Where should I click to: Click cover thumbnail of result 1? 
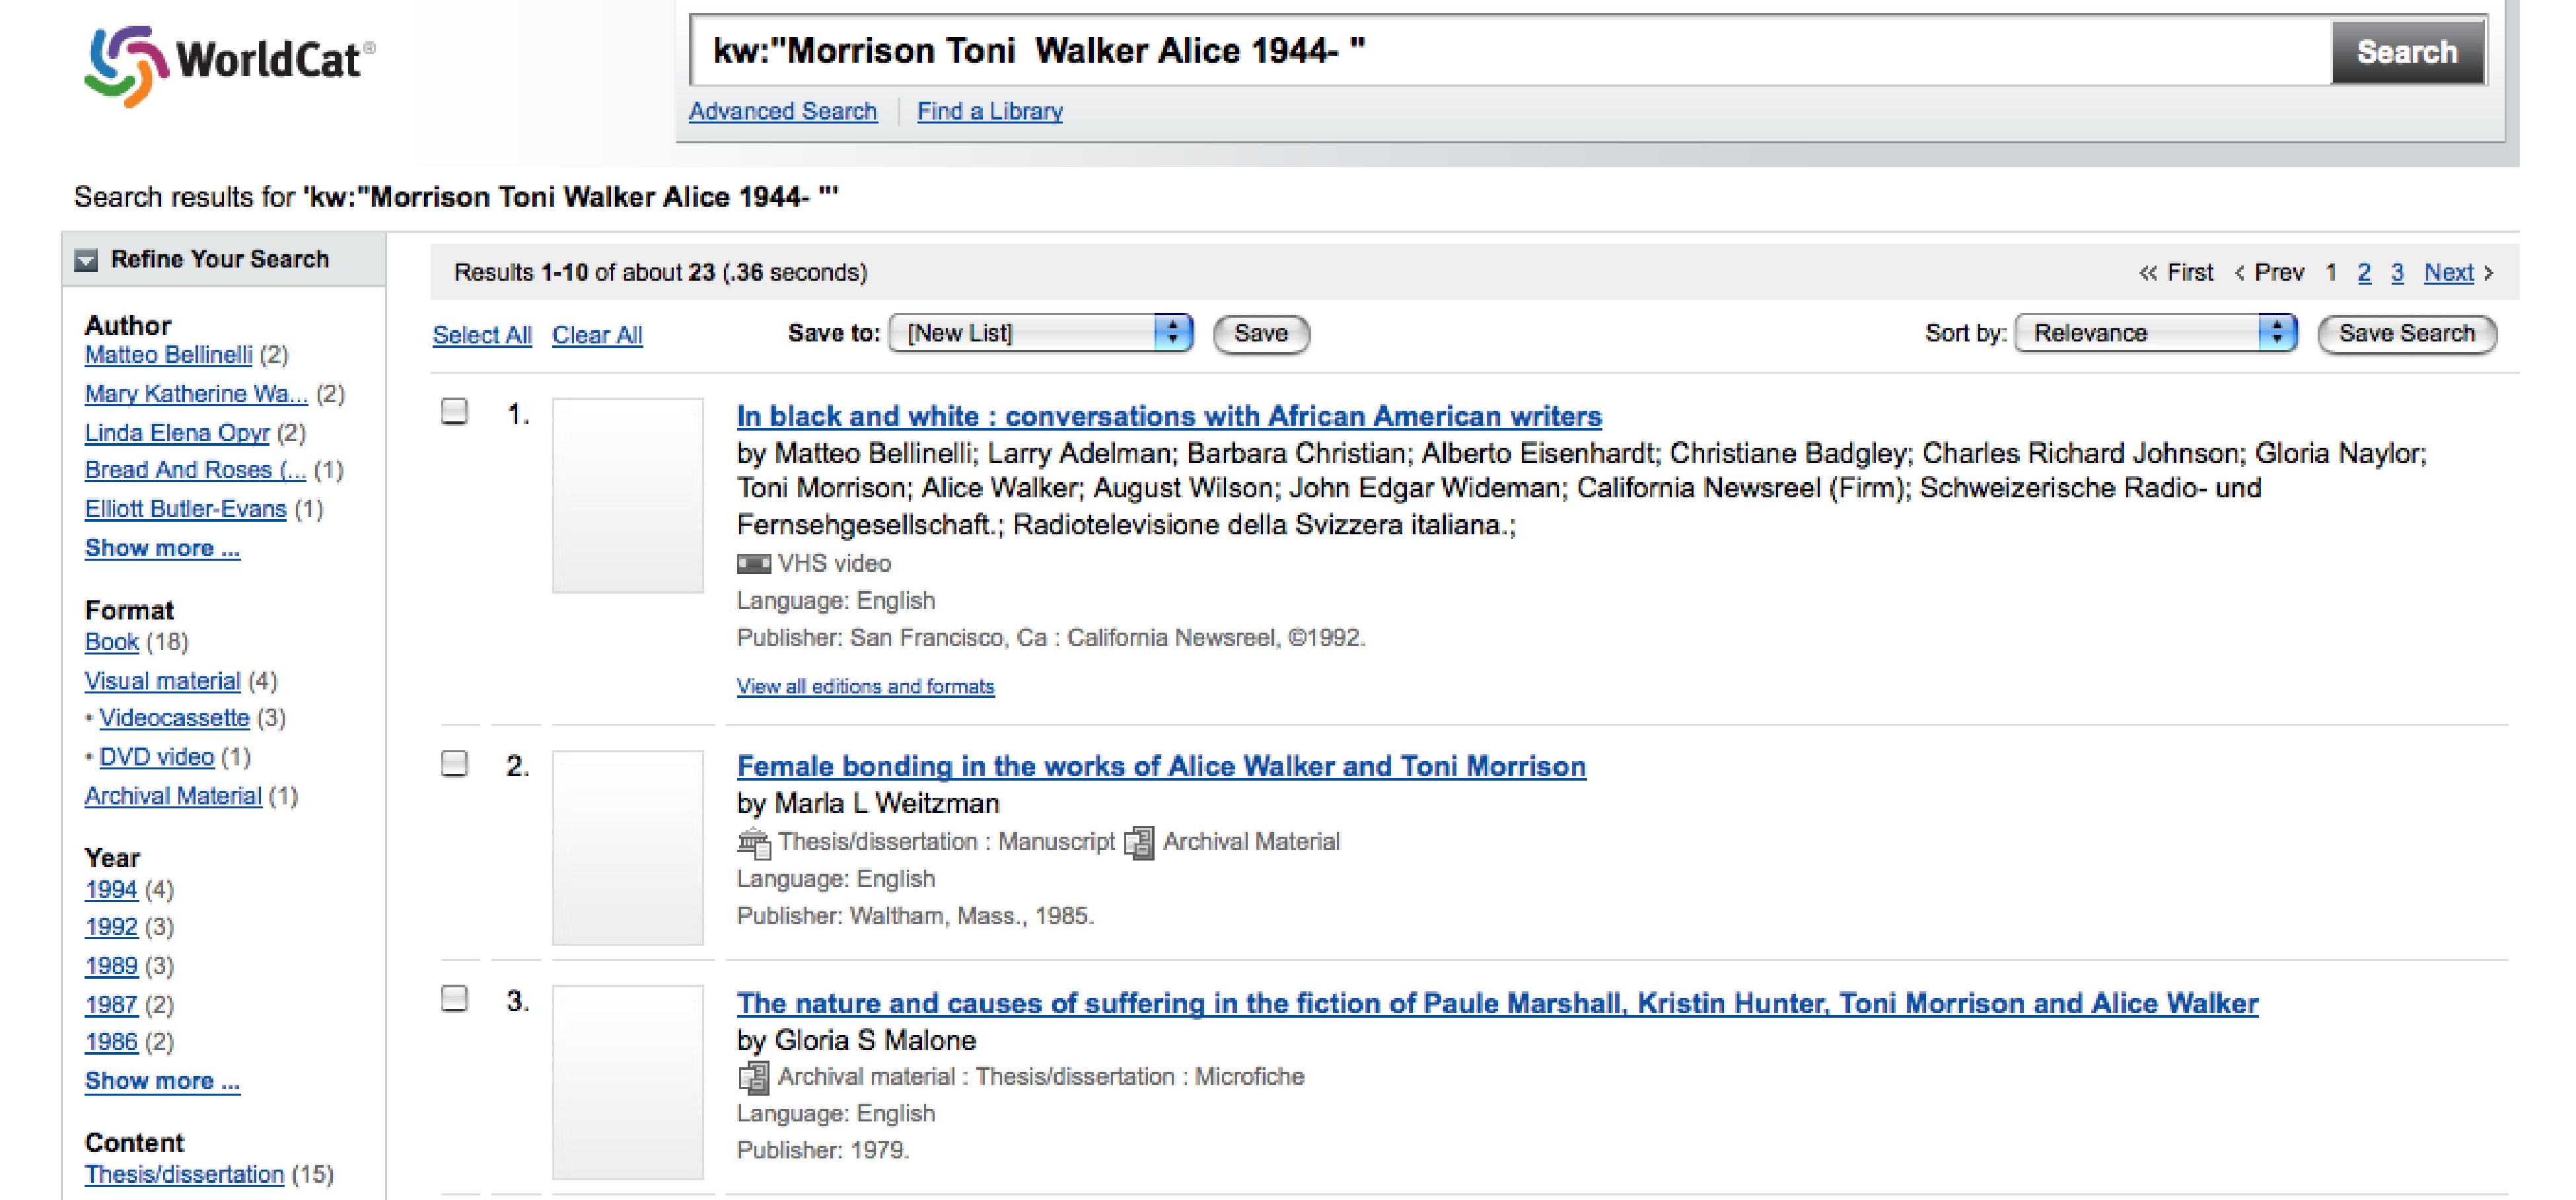(628, 496)
